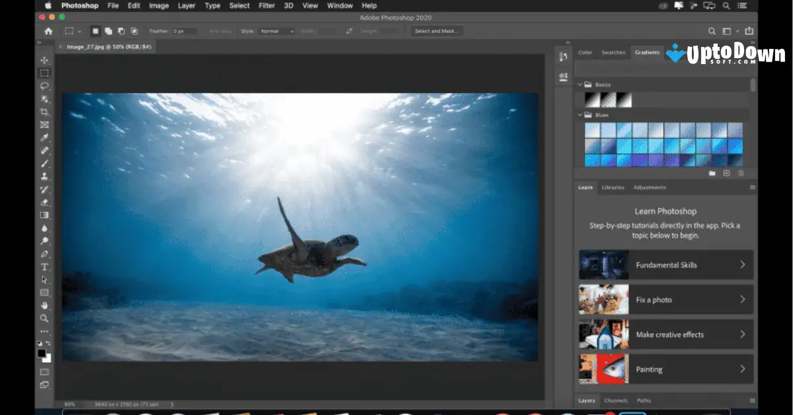Open the Filter menu
The image size is (793, 415).
click(x=266, y=5)
